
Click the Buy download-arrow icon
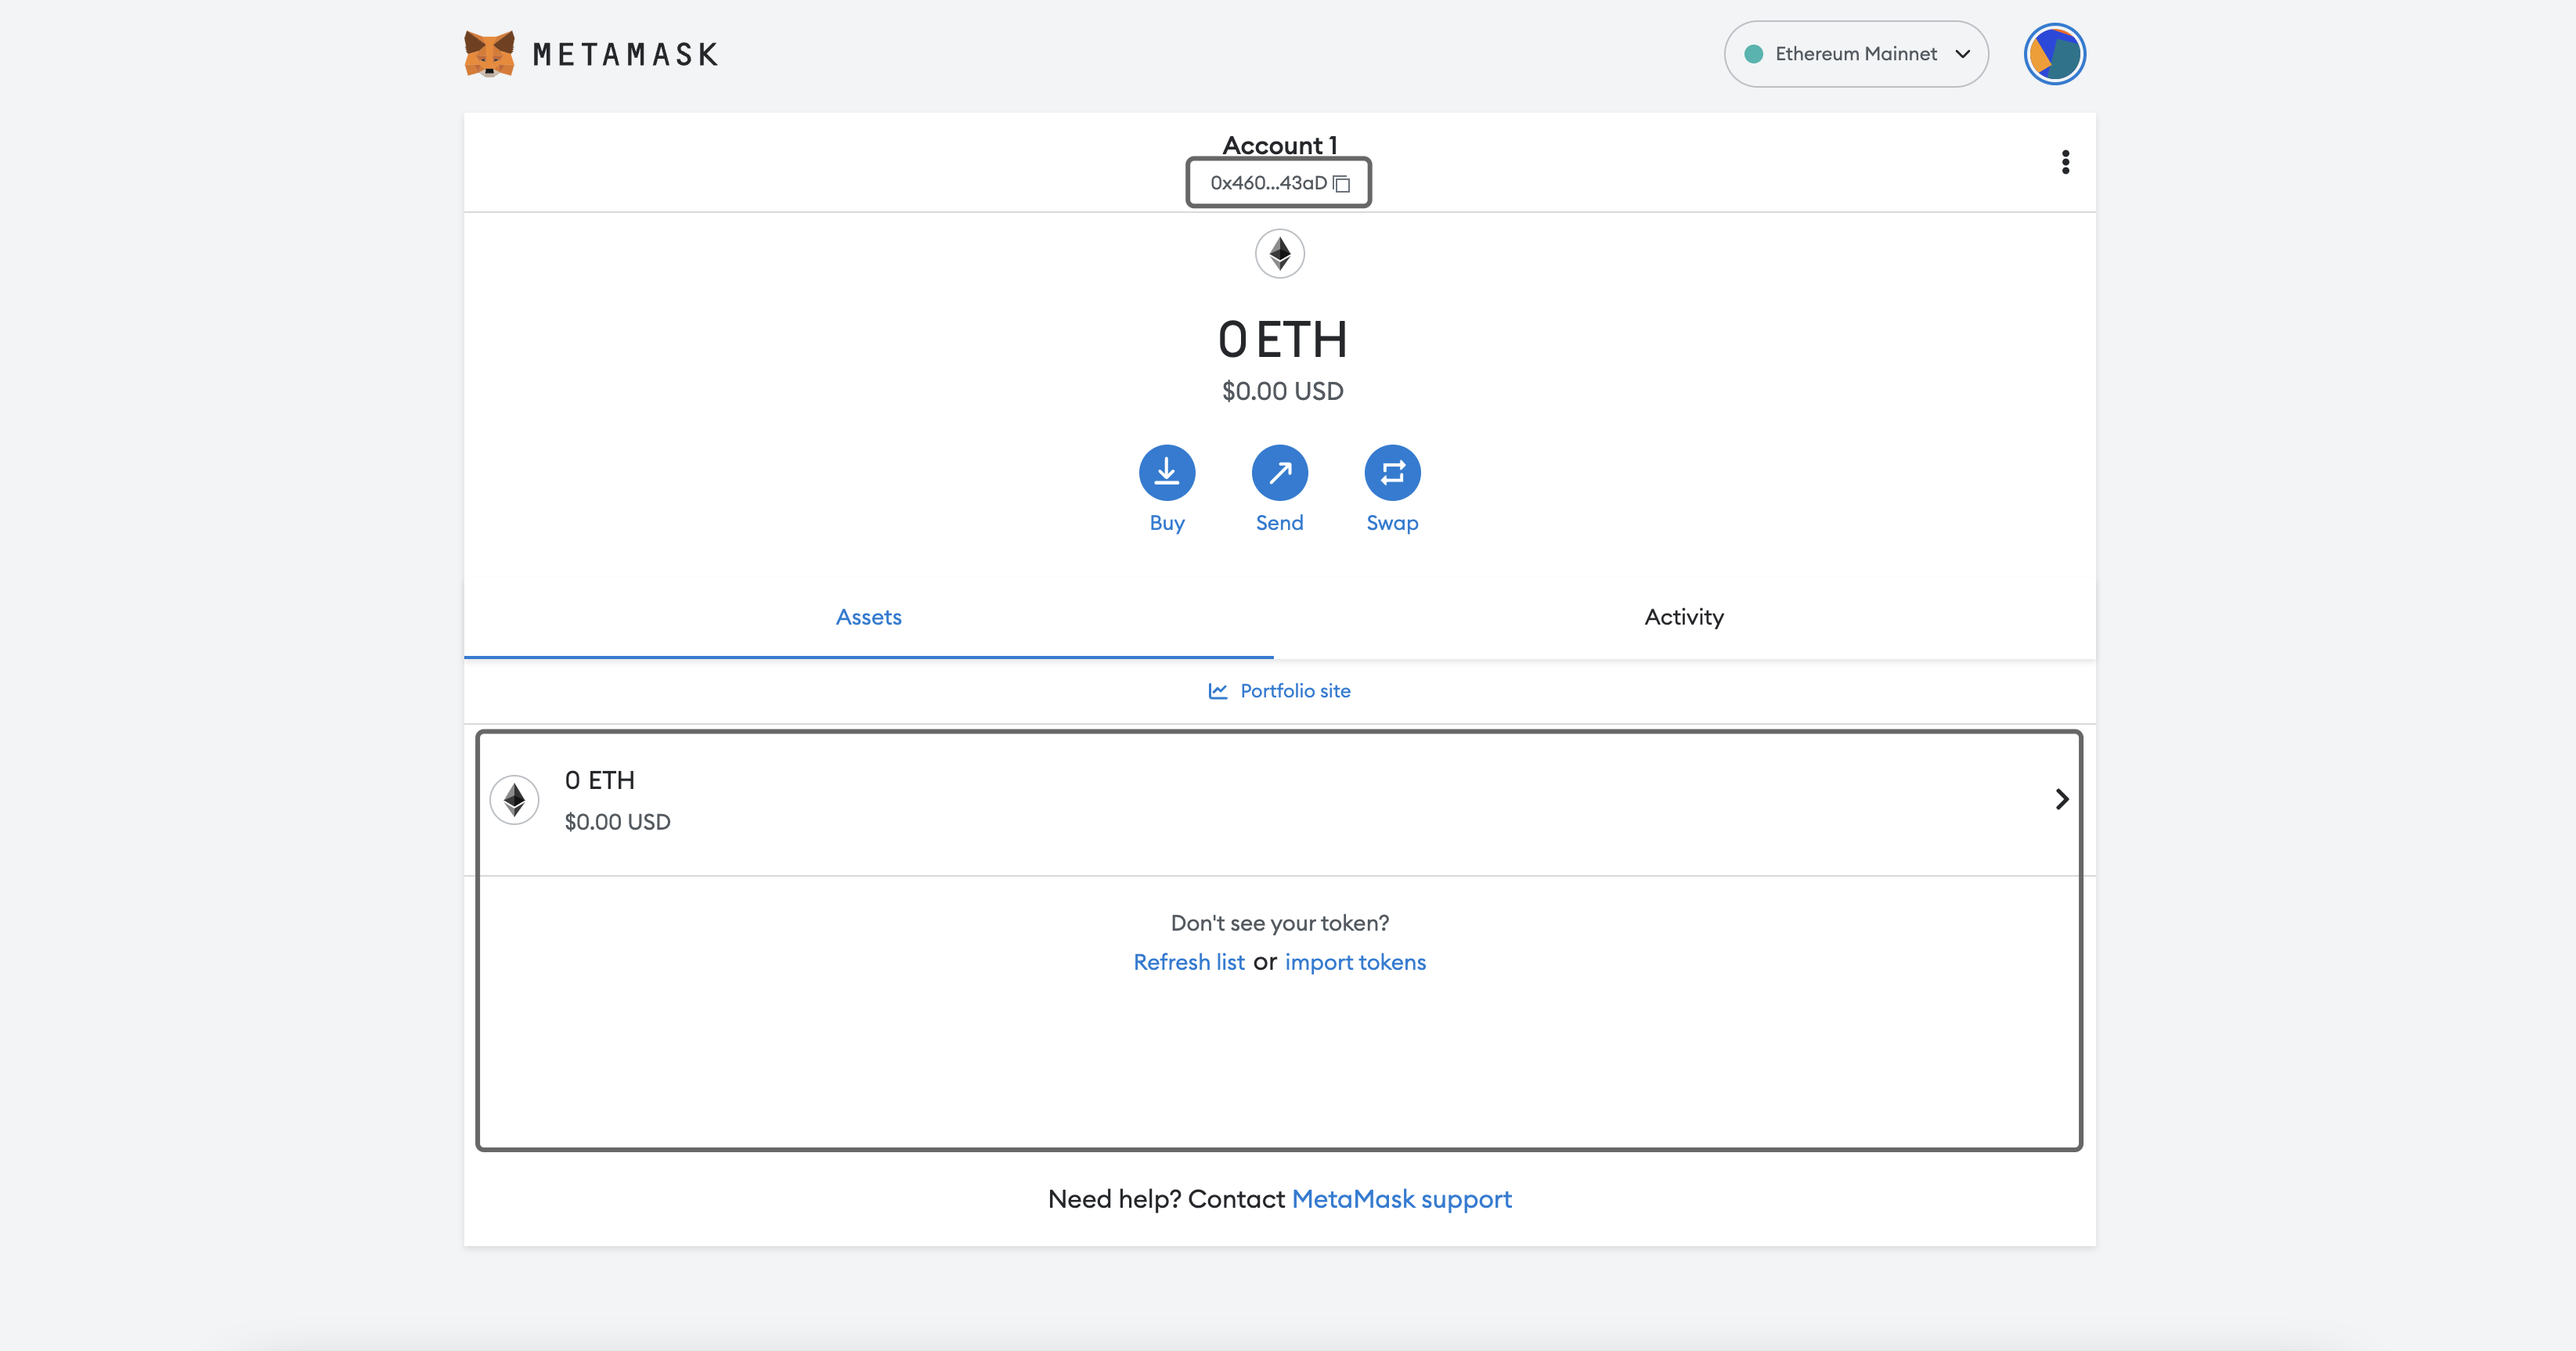(x=1166, y=472)
